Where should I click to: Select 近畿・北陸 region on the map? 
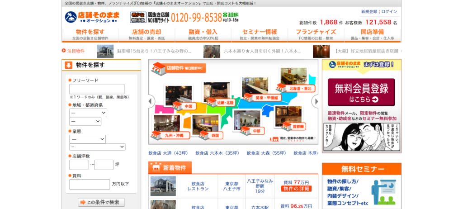[224, 102]
